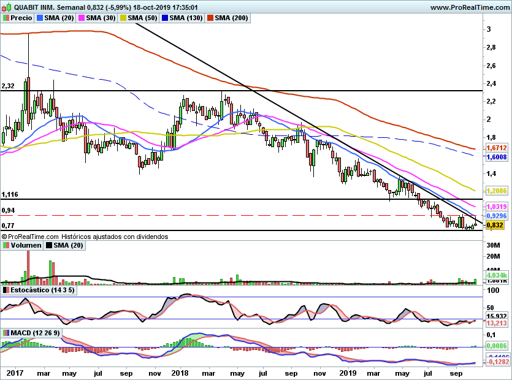Viewport: 512px width, 380px height.
Task: Click the candlestick icon beside QUABIT INM. title
Action: click(7, 7)
